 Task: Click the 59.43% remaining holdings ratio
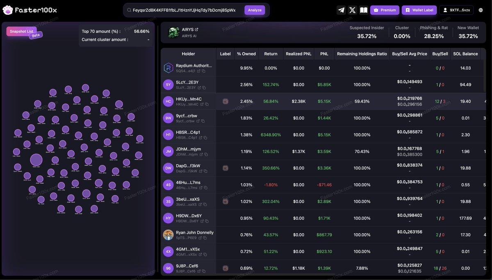[x=362, y=101]
